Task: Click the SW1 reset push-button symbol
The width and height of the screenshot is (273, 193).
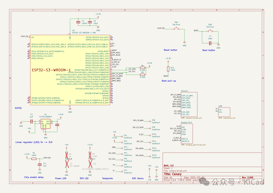Action: 176,29
